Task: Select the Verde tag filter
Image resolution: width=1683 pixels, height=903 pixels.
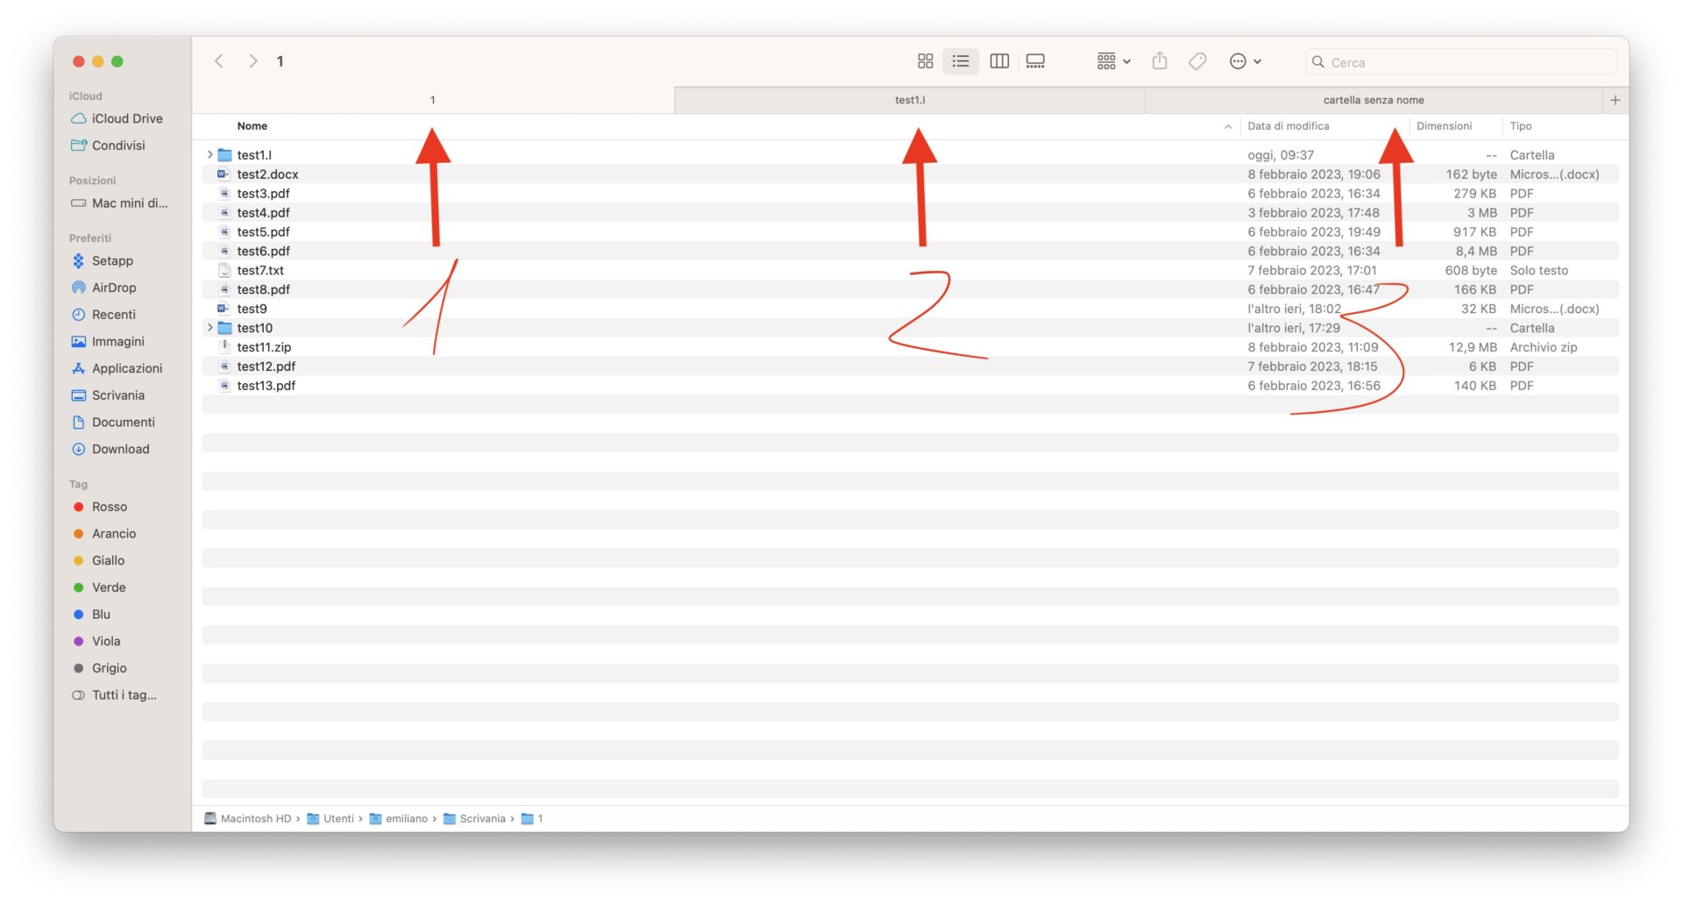Action: (109, 587)
